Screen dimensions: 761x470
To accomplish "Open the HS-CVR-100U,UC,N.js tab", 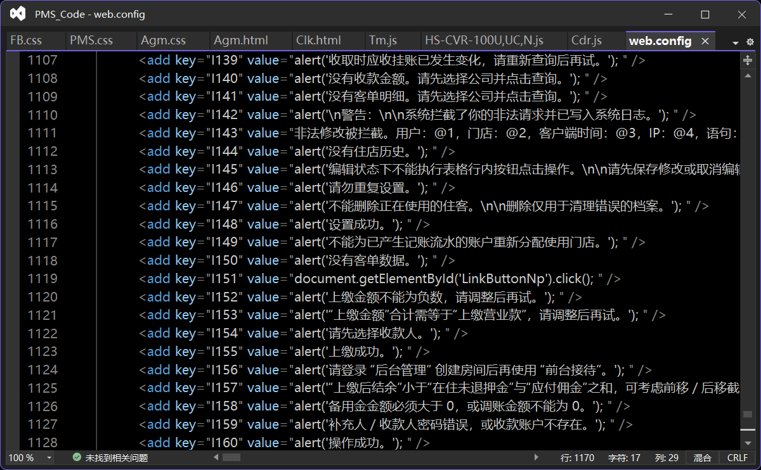I will [484, 41].
